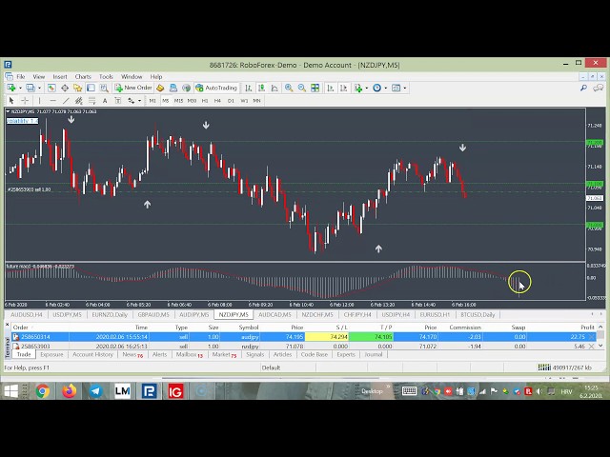Open Telegram from the taskbar

95,390
